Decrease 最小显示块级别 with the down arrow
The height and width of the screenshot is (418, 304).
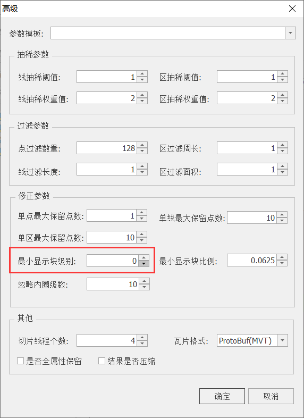click(144, 264)
